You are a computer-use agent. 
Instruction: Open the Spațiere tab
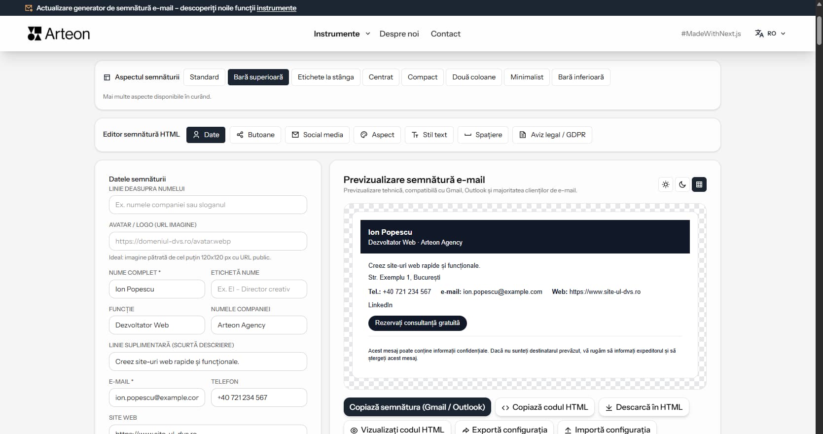(483, 135)
